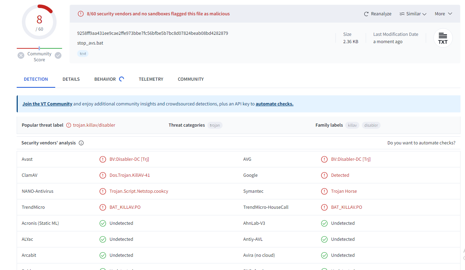Click AVG's BV:Disabler-DC [Trj] result

(351, 159)
